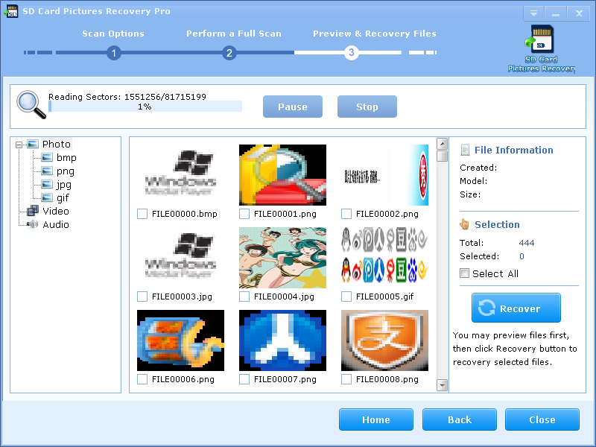This screenshot has height=447, width=596.
Task: Click the thumbnail list scroll down arrow
Action: (442, 385)
